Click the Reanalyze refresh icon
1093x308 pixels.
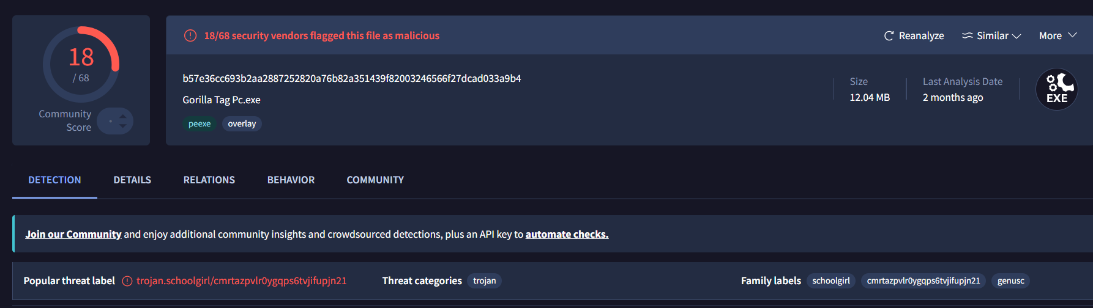tap(889, 36)
